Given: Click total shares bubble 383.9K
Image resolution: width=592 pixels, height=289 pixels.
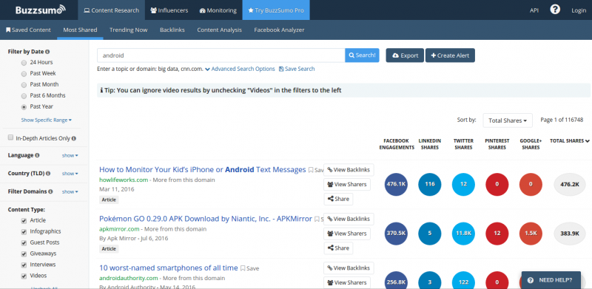Looking at the screenshot, I should click(x=569, y=234).
